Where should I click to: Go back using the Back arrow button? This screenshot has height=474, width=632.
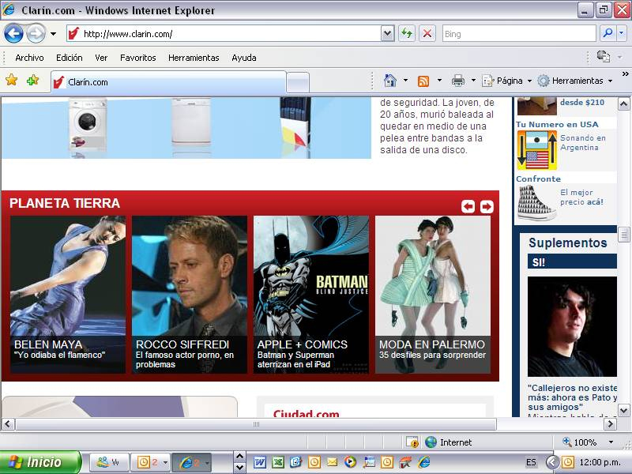[13, 33]
